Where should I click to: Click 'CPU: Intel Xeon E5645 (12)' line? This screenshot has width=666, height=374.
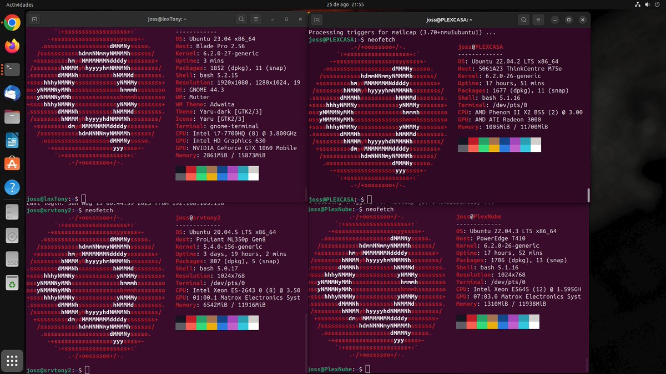tap(518, 289)
